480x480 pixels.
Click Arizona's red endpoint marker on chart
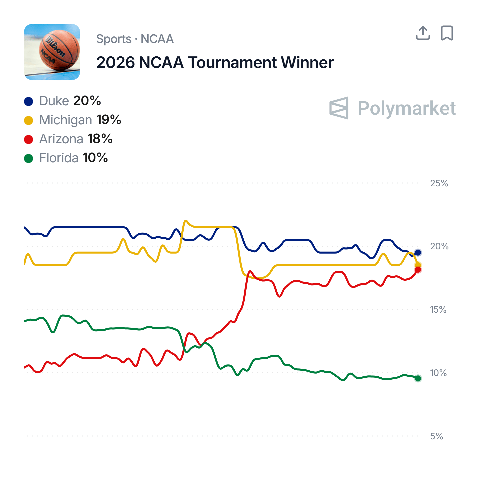point(418,270)
